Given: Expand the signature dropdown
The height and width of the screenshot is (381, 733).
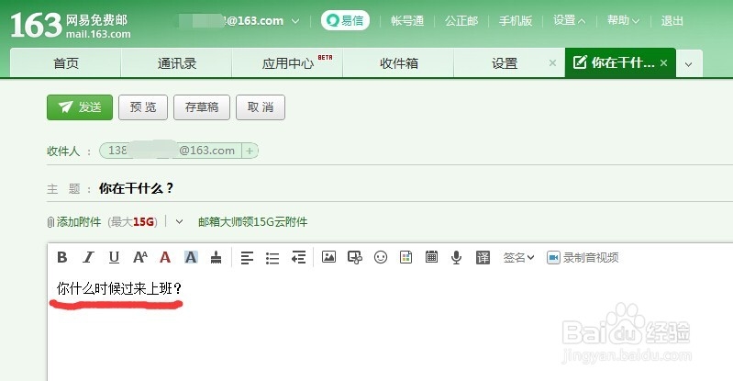Looking at the screenshot, I should (x=518, y=257).
